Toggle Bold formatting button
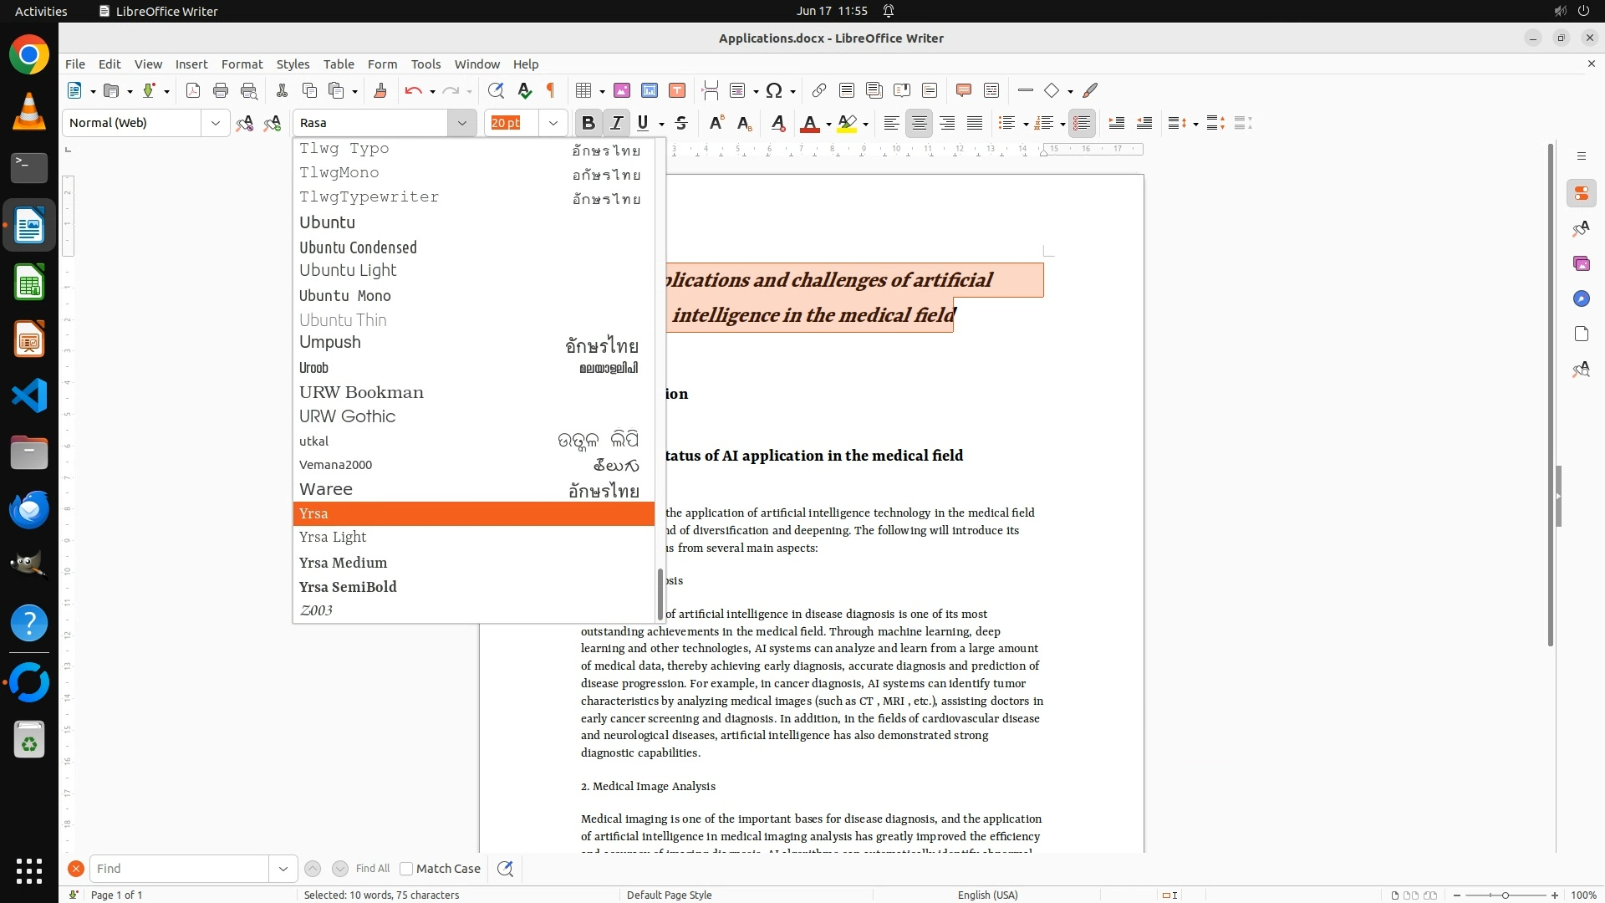1605x903 pixels. 588,123
